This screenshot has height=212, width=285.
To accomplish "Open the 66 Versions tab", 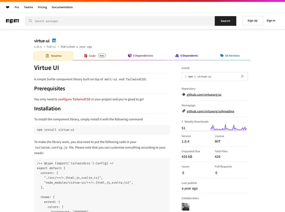I will (230, 56).
